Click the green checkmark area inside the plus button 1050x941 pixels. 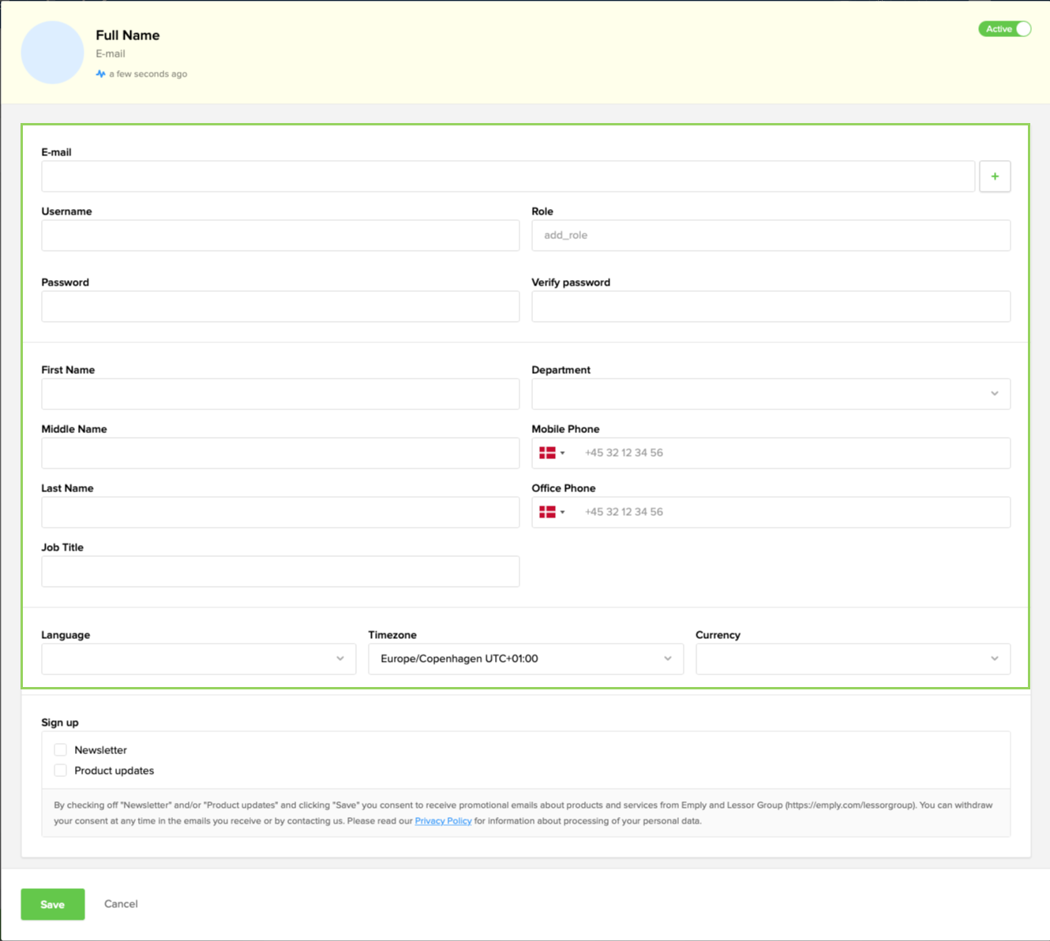995,176
